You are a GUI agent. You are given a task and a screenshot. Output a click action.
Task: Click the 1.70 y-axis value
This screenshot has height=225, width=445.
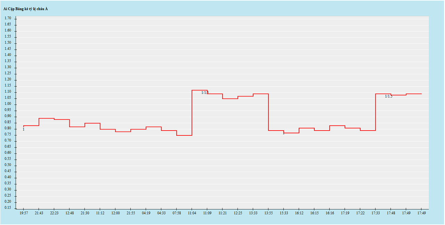[x=8, y=18]
